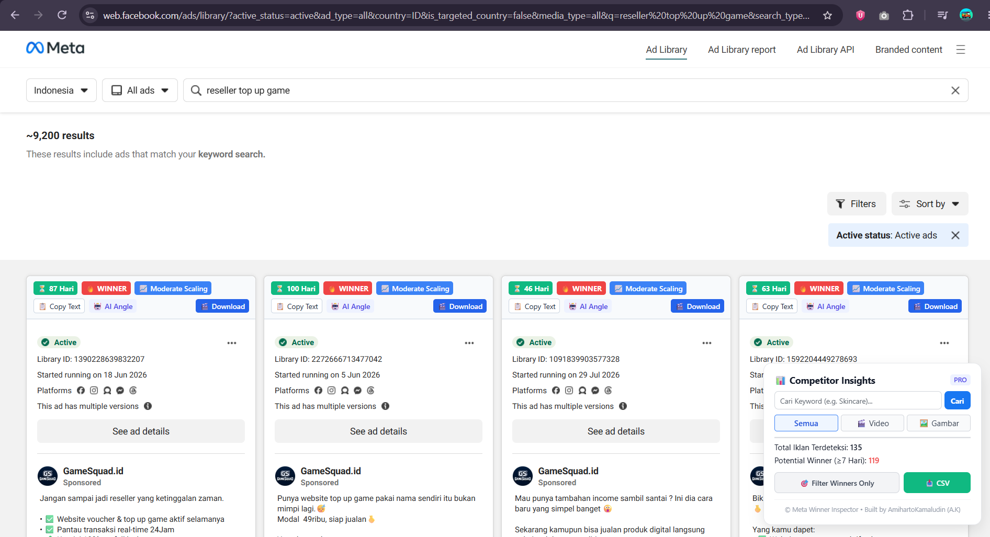
Task: Remove the Active status filter chip
Action: click(955, 235)
